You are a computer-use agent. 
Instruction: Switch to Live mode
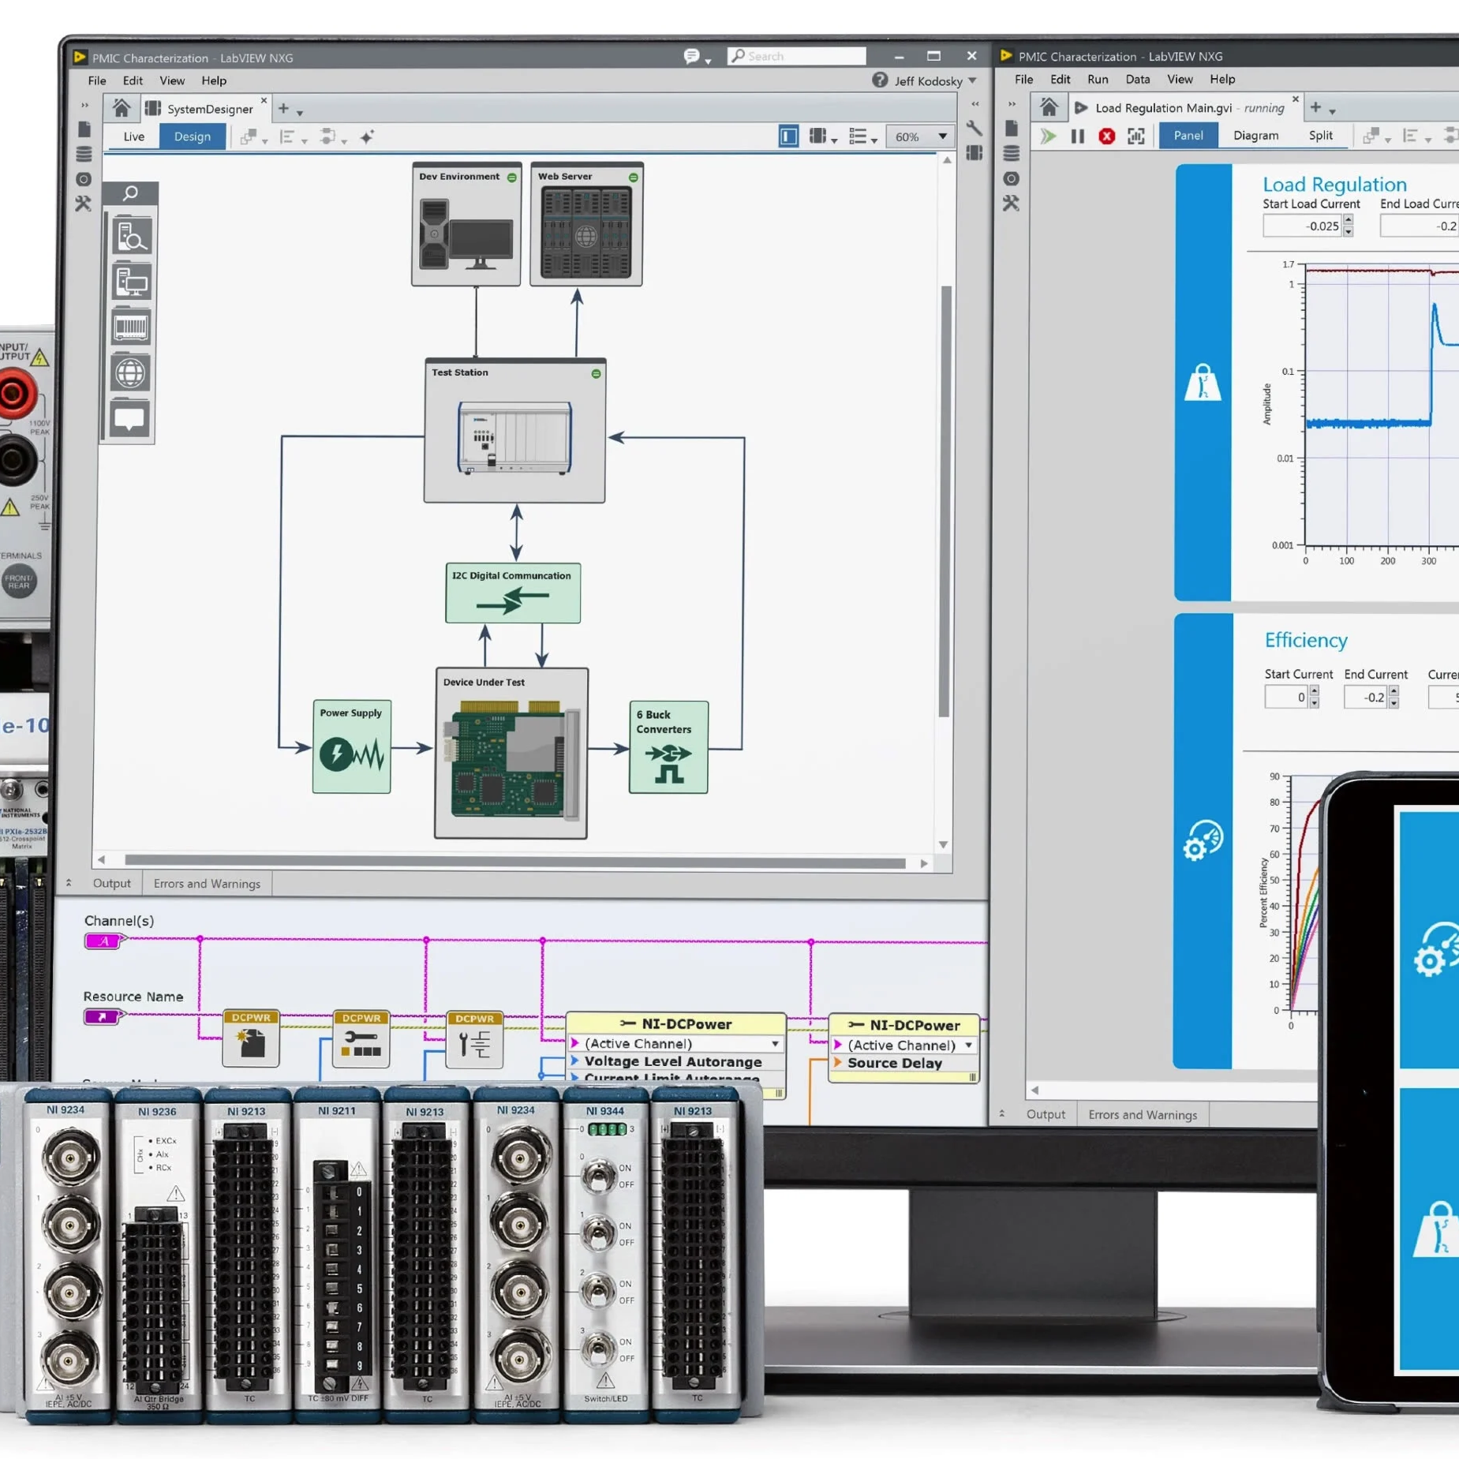pyautogui.click(x=134, y=137)
